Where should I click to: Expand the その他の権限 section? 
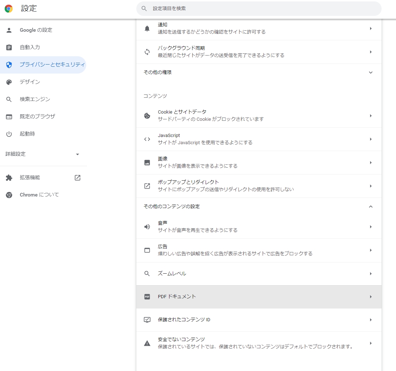tap(370, 72)
